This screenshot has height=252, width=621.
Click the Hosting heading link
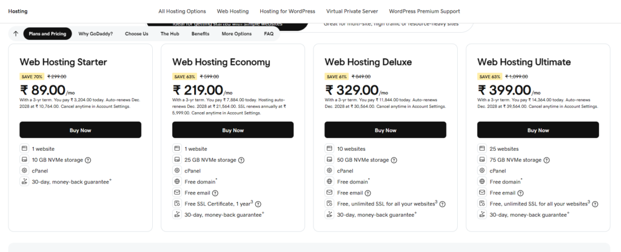click(18, 11)
